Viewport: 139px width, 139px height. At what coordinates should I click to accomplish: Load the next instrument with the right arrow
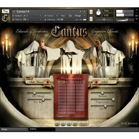(x=85, y=11)
